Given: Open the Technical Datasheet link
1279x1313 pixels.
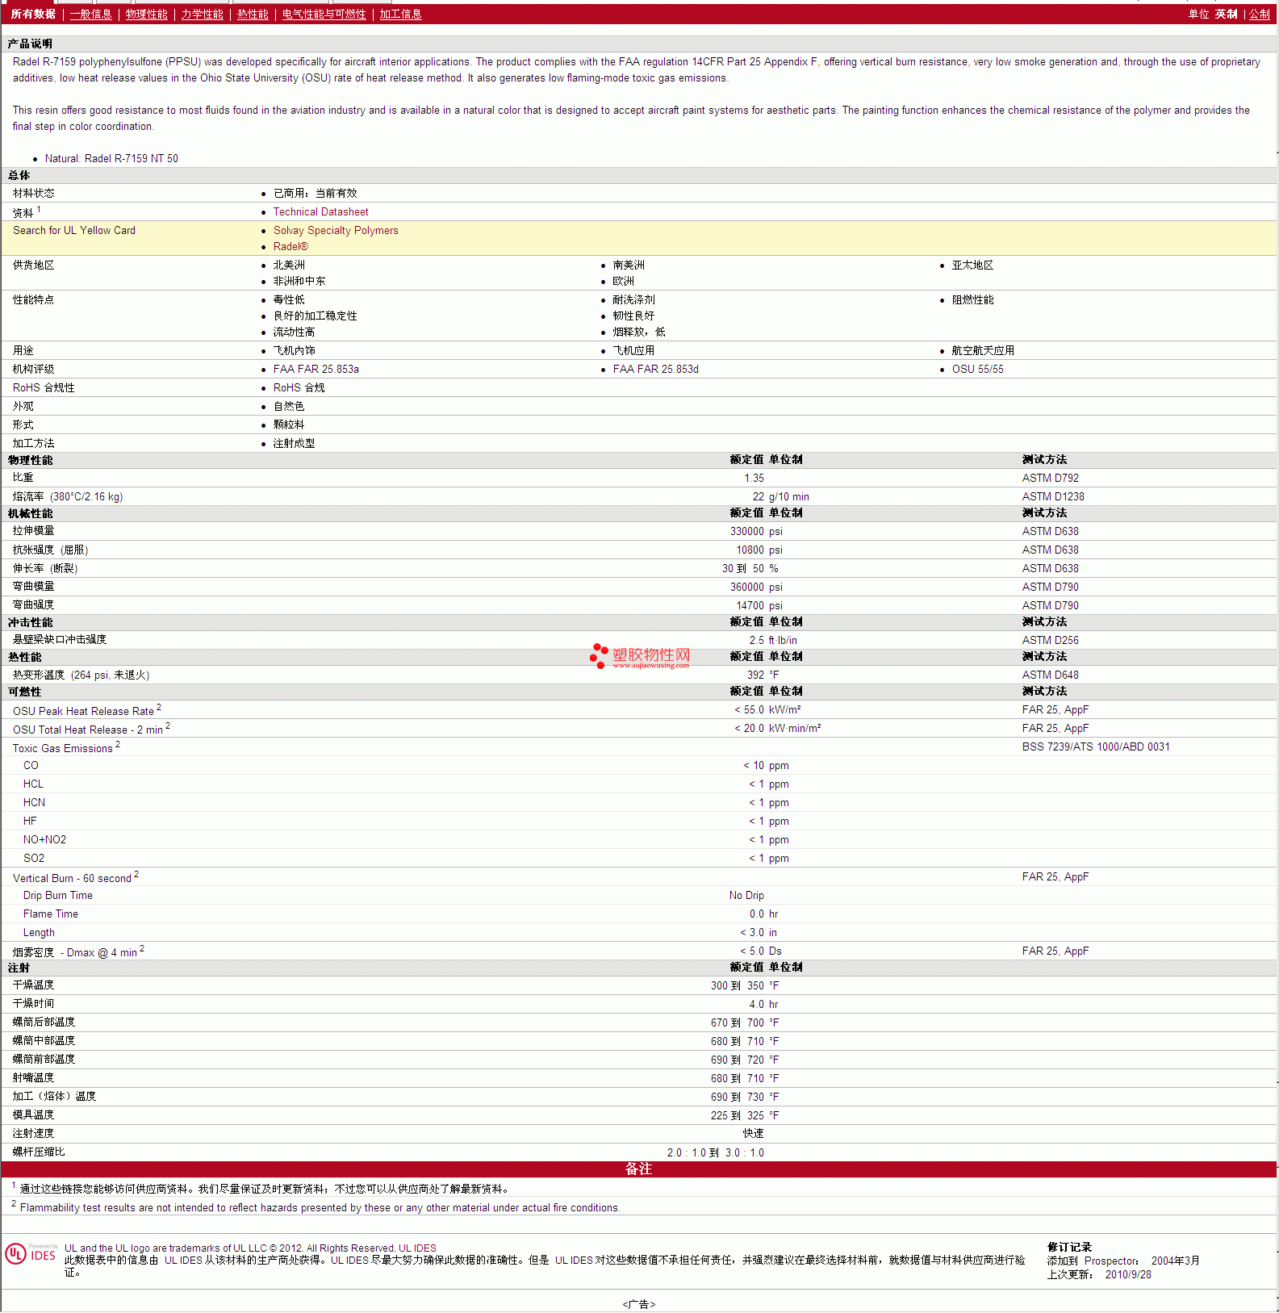Looking at the screenshot, I should (x=320, y=211).
